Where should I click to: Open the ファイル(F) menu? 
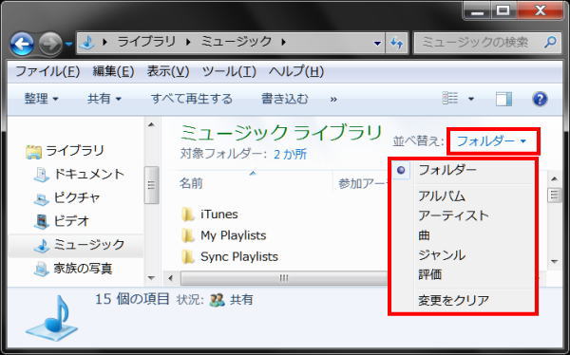coord(47,71)
